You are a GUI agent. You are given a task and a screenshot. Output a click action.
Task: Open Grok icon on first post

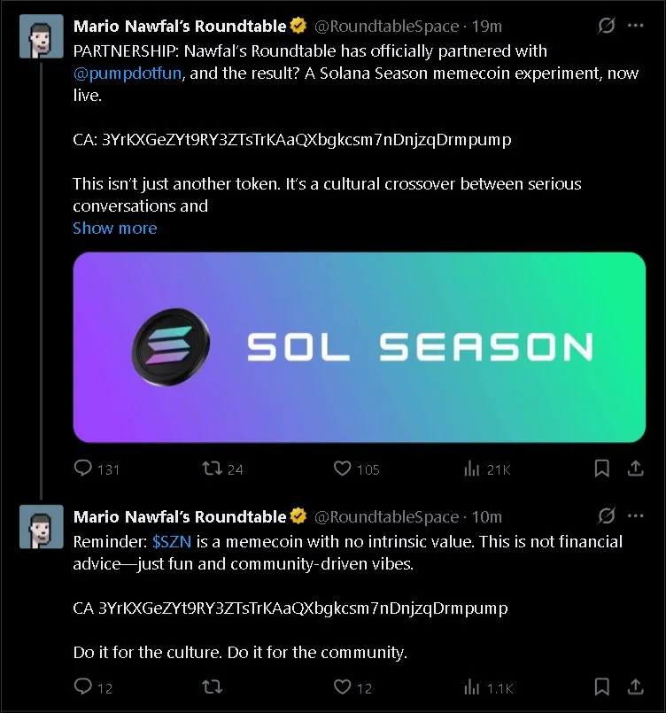[607, 26]
